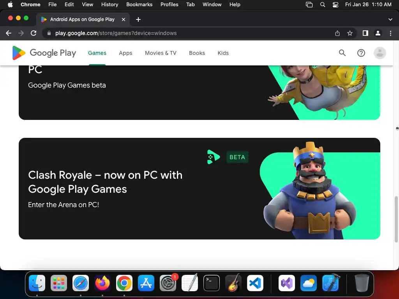
Task: Open the Weather app in Dock
Action: tap(309, 283)
